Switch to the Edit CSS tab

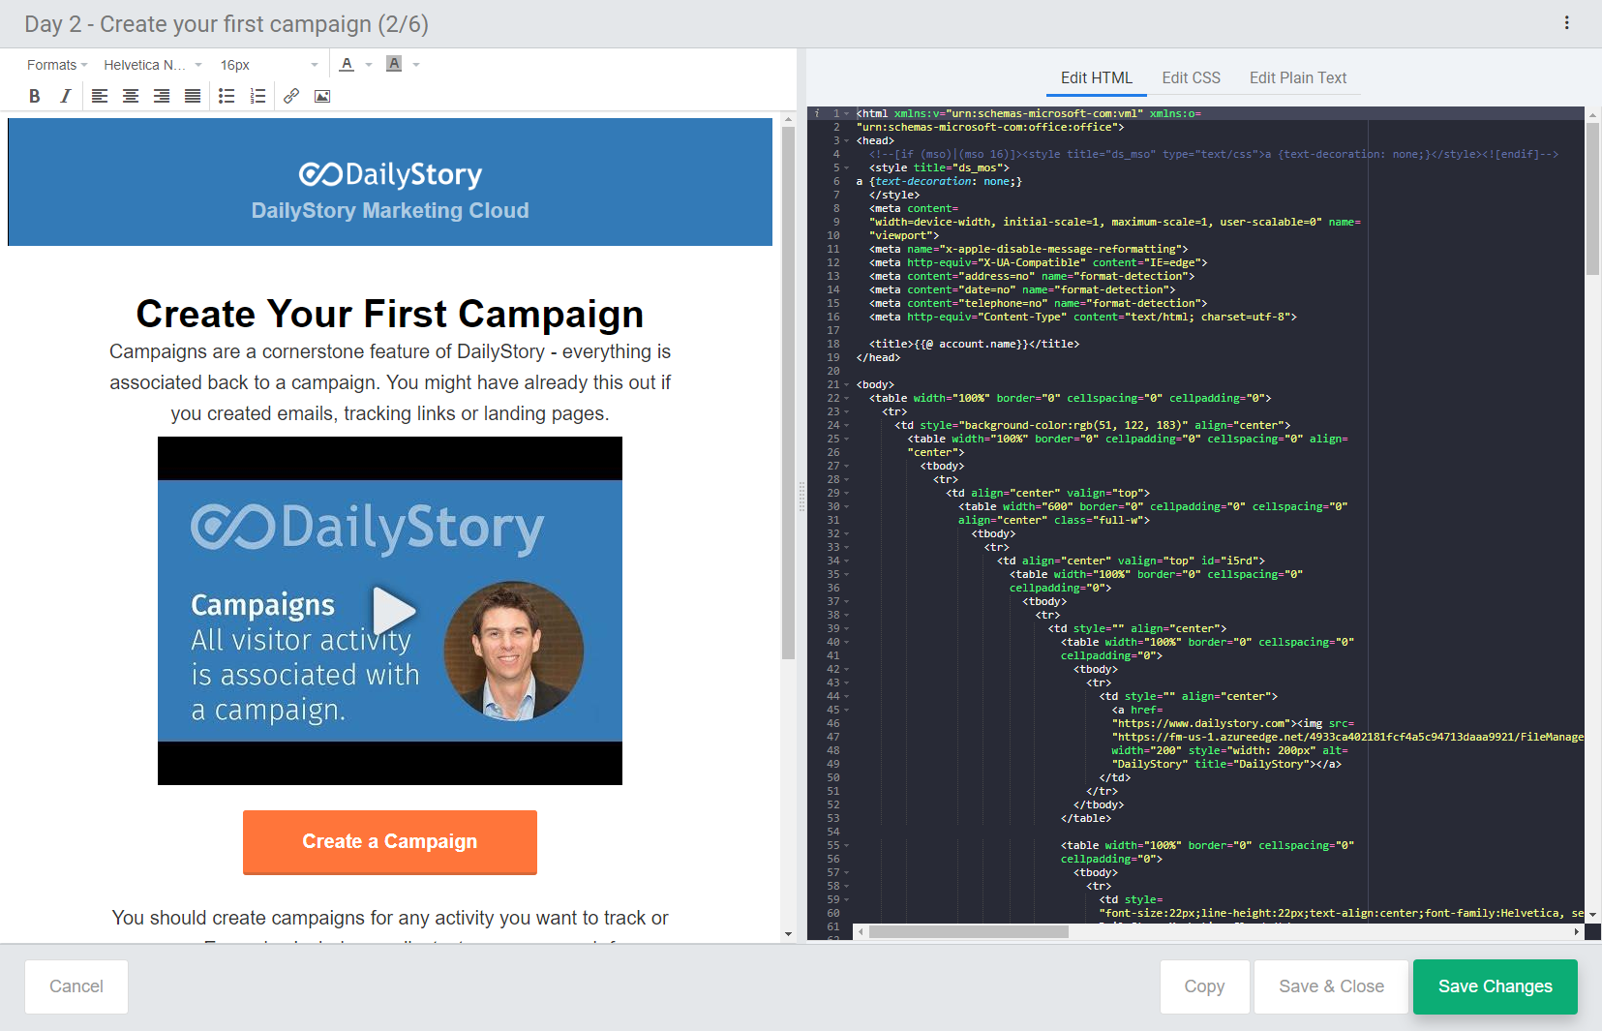pyautogui.click(x=1191, y=77)
